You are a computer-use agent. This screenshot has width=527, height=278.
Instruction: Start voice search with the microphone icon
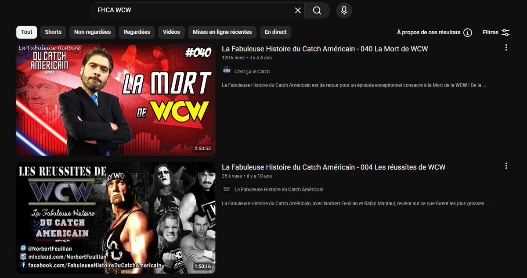click(x=344, y=10)
